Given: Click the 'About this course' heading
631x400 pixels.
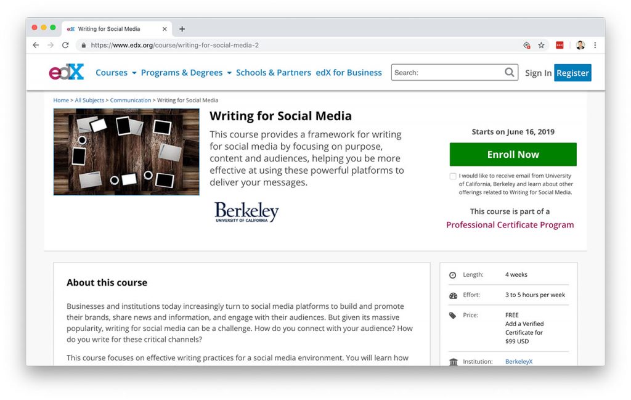Looking at the screenshot, I should (x=107, y=283).
